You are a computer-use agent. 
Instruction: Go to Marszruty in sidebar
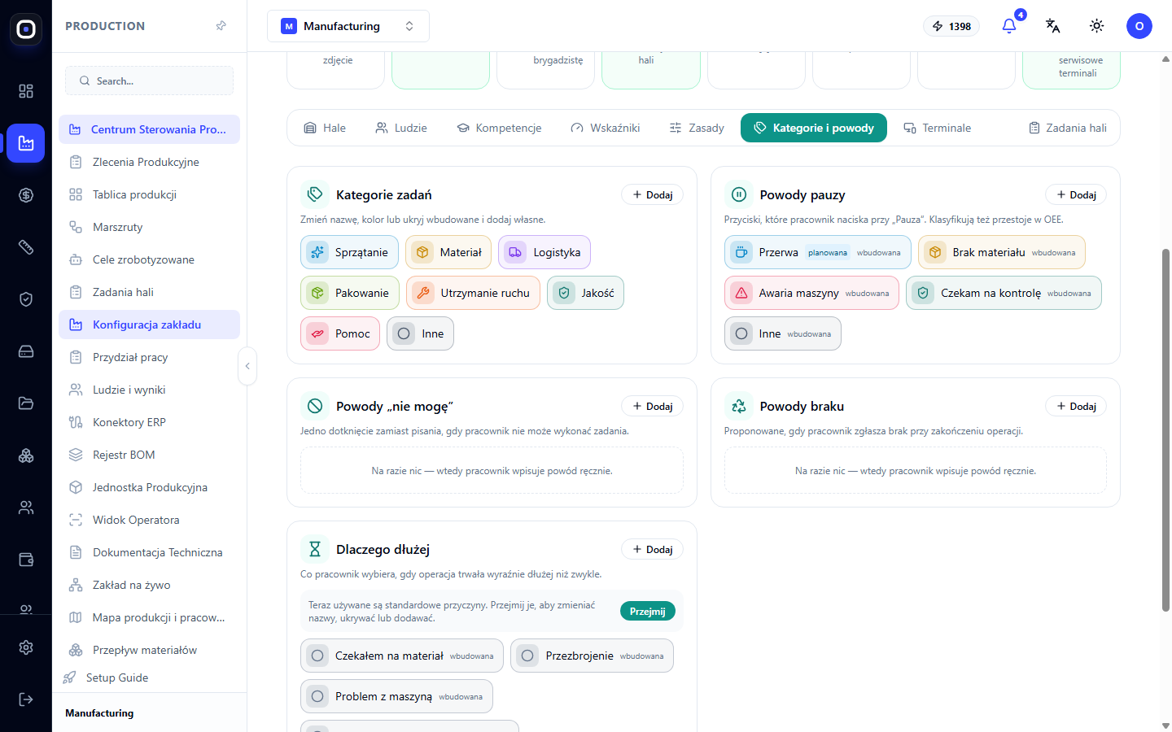pyautogui.click(x=149, y=227)
